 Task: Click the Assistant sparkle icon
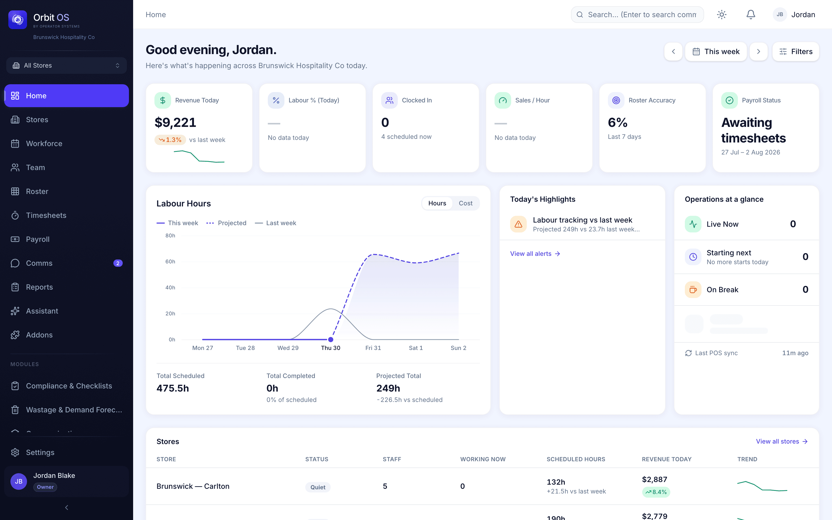pyautogui.click(x=15, y=311)
